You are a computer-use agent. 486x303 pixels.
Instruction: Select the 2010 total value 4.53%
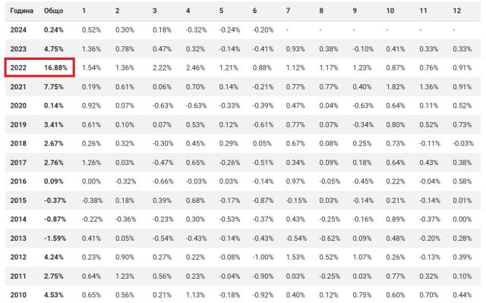click(54, 295)
